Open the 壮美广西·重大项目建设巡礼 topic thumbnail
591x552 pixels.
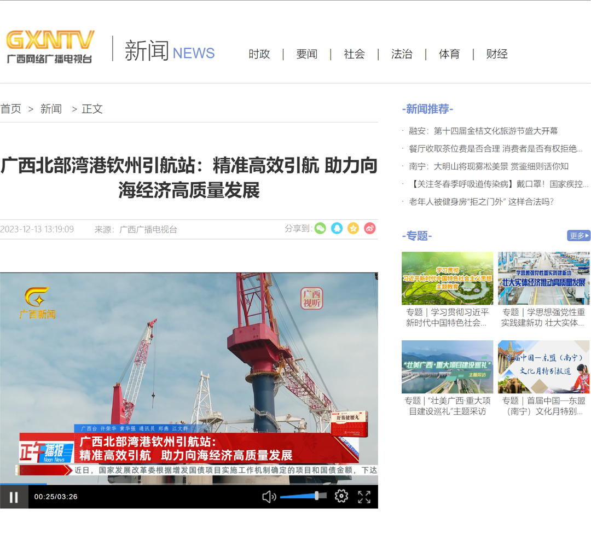click(447, 367)
